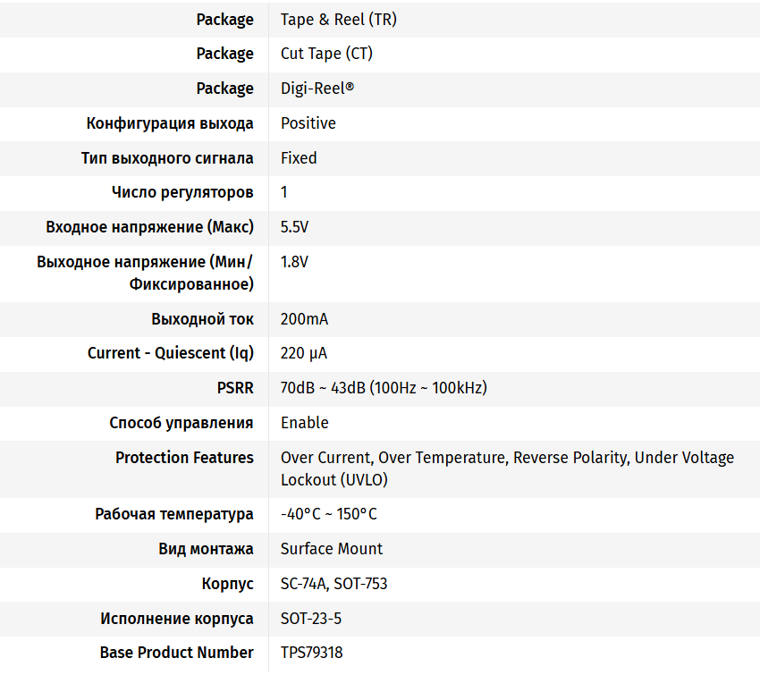Image resolution: width=760 pixels, height=675 pixels.
Task: Select the 5.5V input voltage value
Action: coord(294,227)
